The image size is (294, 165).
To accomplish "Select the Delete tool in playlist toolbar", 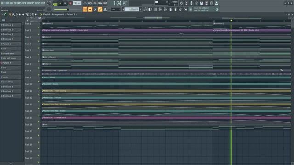I will 17,14.
